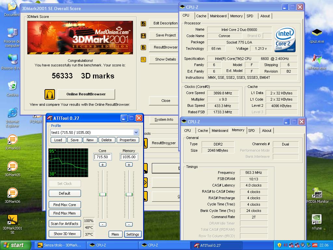Click the ResultBrowser icon beside Save Project
Image resolution: width=333 pixels, height=250 pixels.
143,48
